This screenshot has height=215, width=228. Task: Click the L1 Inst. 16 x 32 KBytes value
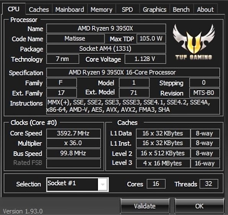pos(163,143)
